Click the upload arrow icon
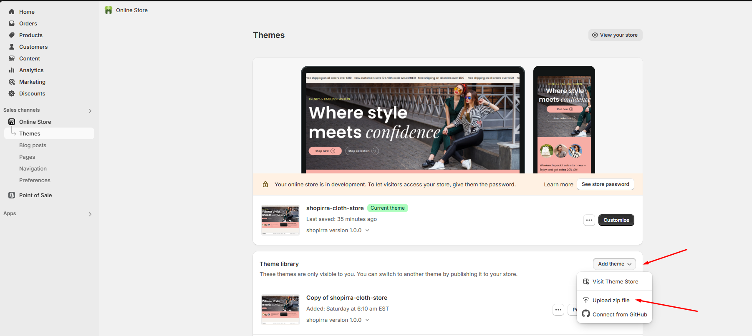This screenshot has height=336, width=752. click(x=586, y=300)
